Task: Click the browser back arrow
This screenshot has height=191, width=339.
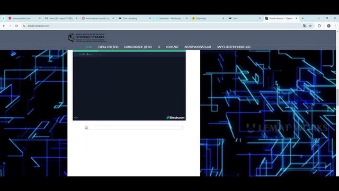Action: pos(4,26)
